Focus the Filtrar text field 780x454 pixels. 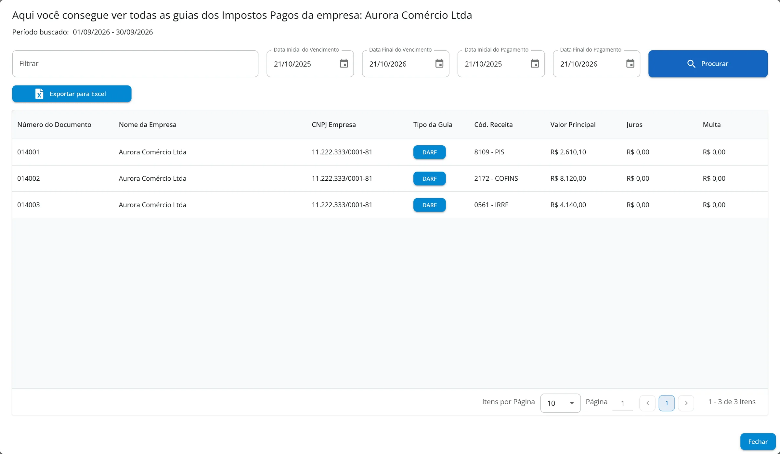[x=135, y=64]
